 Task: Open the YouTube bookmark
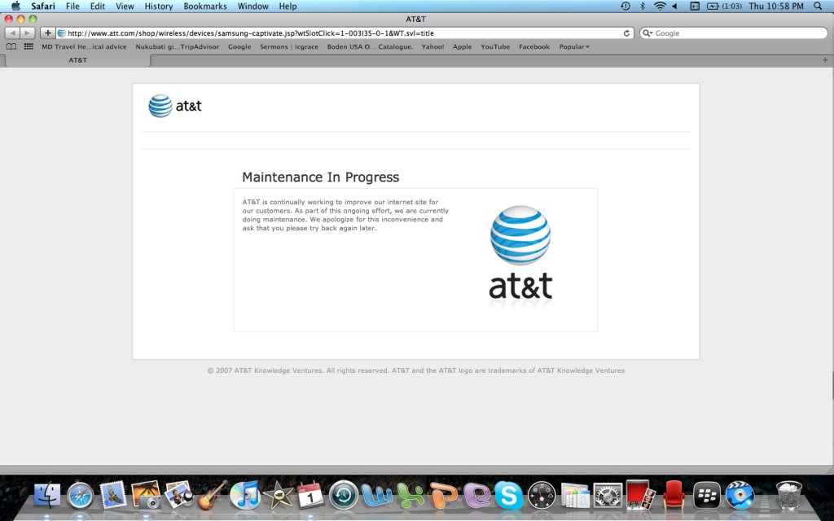coord(495,46)
